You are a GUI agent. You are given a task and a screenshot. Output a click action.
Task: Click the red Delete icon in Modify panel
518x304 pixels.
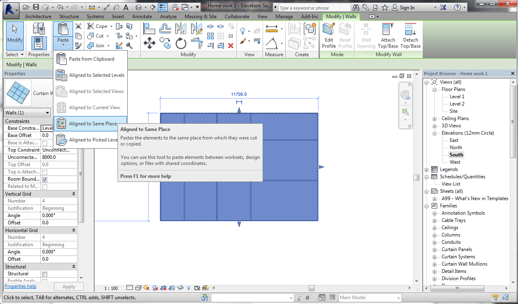232,46
